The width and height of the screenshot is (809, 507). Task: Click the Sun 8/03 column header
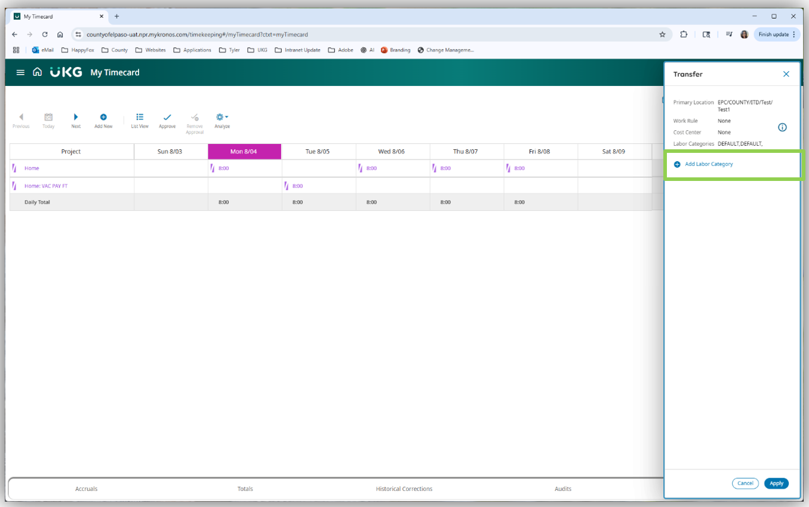pyautogui.click(x=170, y=152)
